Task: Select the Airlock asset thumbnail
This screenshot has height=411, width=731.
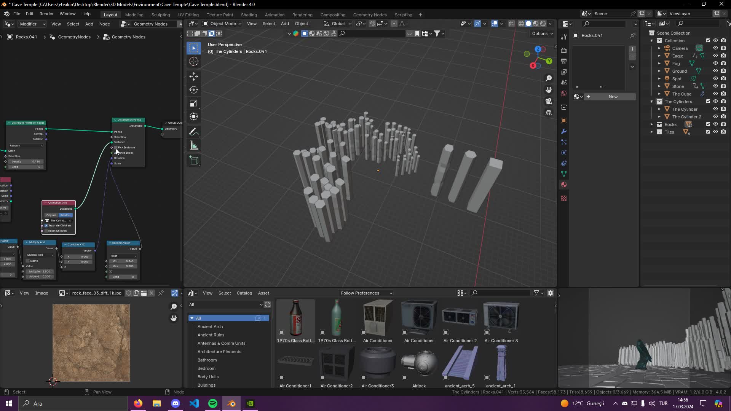Action: pyautogui.click(x=419, y=362)
